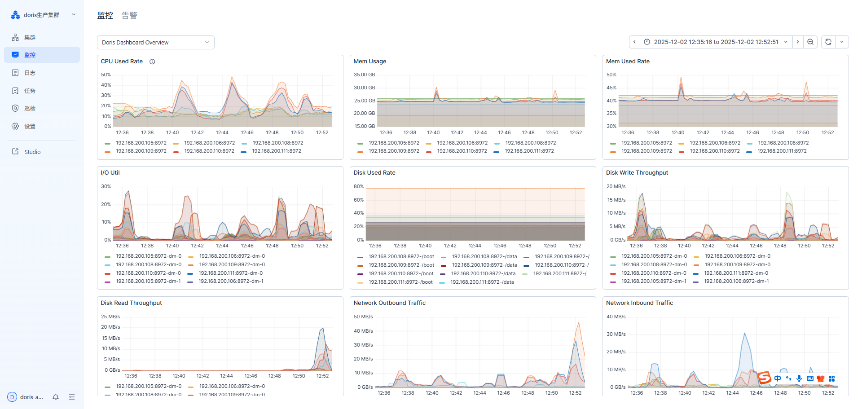Click the 日志 logs icon in sidebar
862x409 pixels.
pos(15,73)
